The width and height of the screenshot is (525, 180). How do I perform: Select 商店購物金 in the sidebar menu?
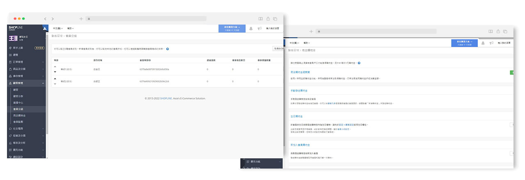click(x=20, y=115)
